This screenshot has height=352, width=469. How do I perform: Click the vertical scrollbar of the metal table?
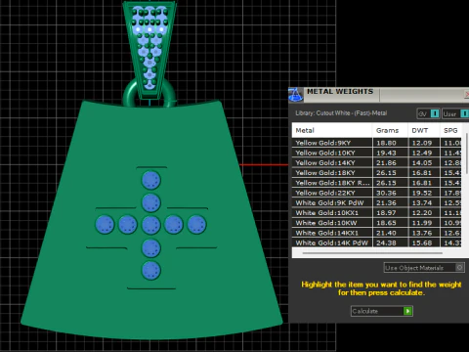466,154
